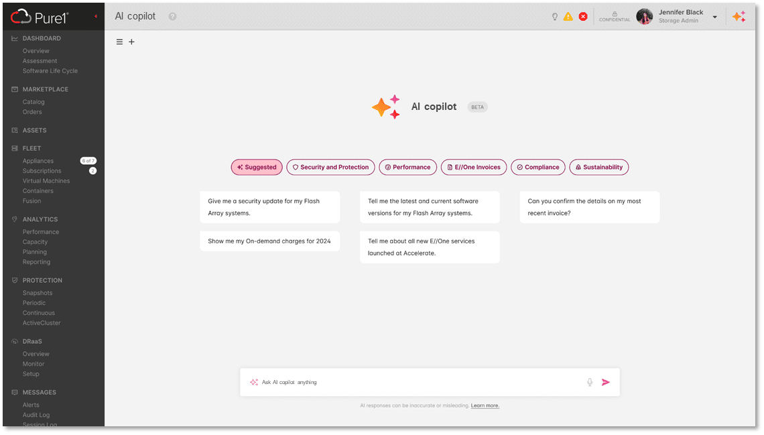This screenshot has height=435, width=764.
Task: Choose 'Show me my On-demand charges' prompt
Action: (269, 241)
